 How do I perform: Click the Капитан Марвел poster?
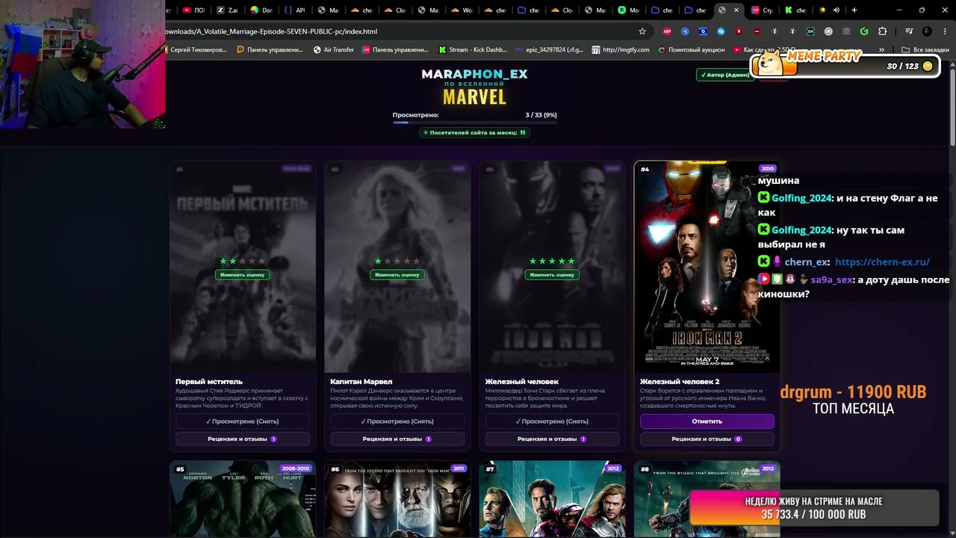[x=397, y=266]
